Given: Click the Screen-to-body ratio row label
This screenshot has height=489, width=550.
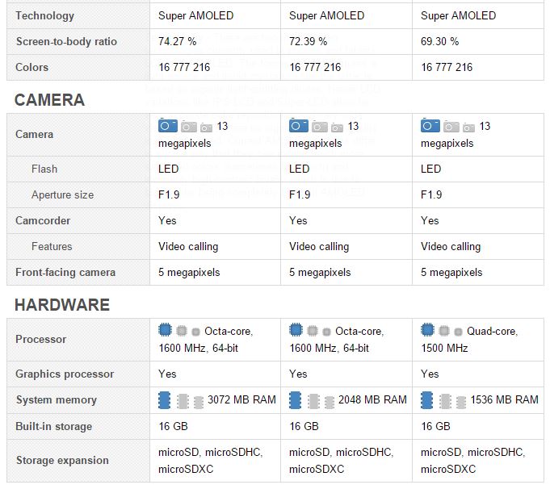Looking at the screenshot, I should (x=66, y=41).
